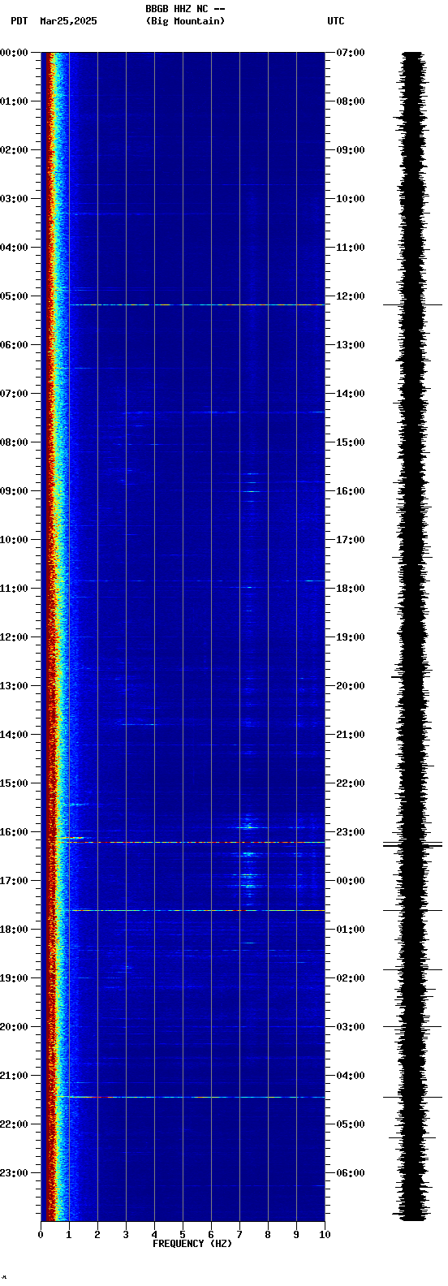Viewport: 448px width, 1286px height.
Task: Click the '00:00' PDT time tick label
Action: coord(14,53)
